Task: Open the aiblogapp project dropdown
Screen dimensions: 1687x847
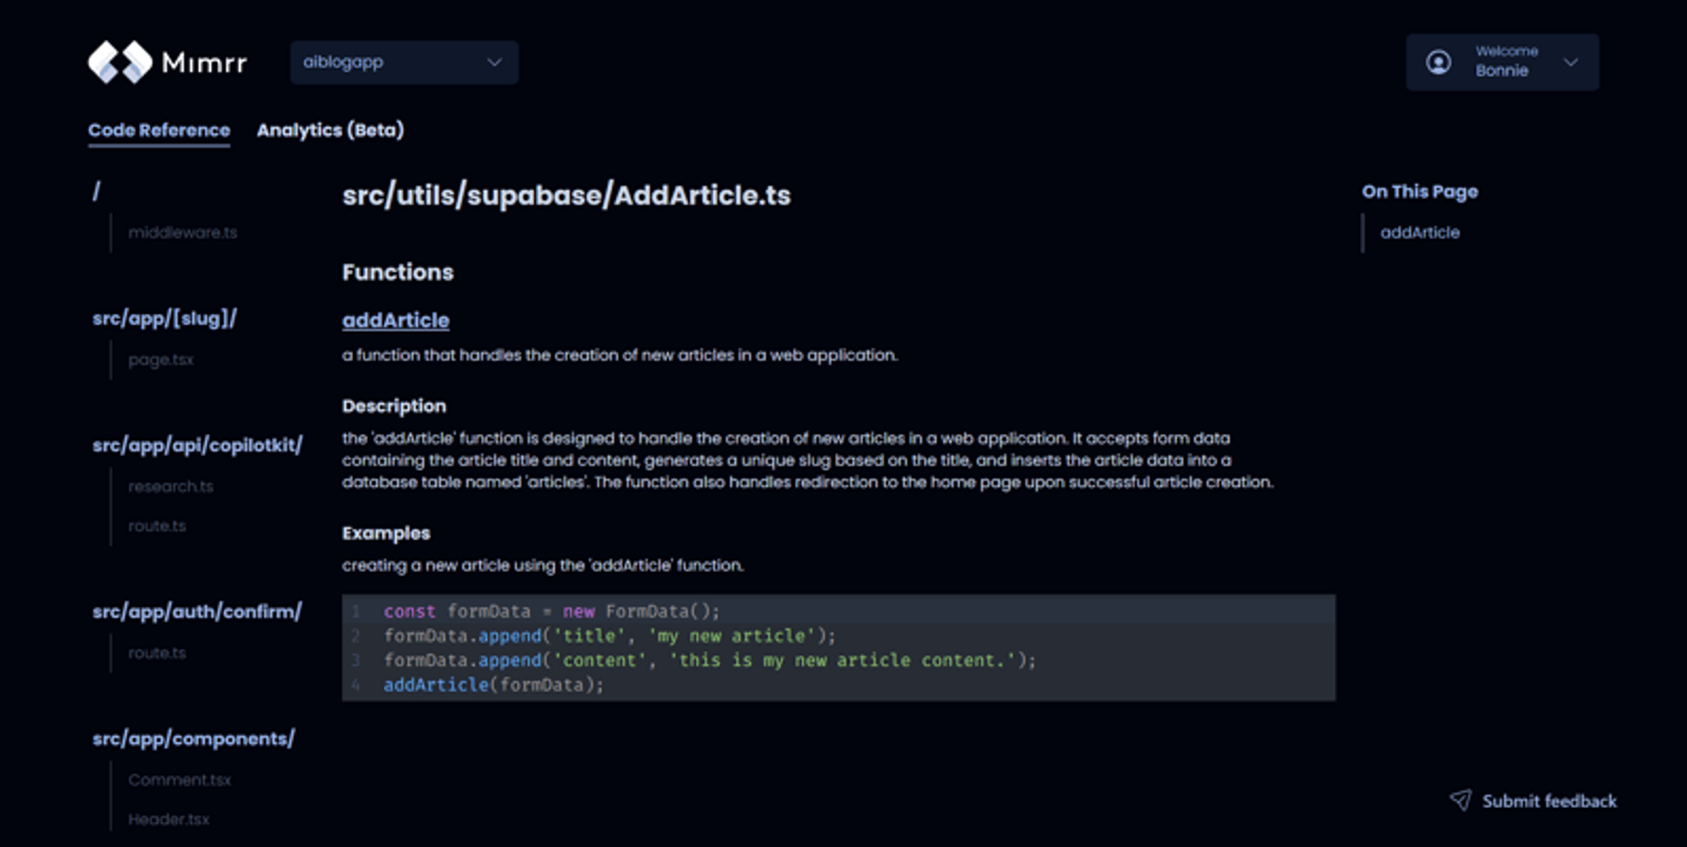Action: tap(404, 62)
